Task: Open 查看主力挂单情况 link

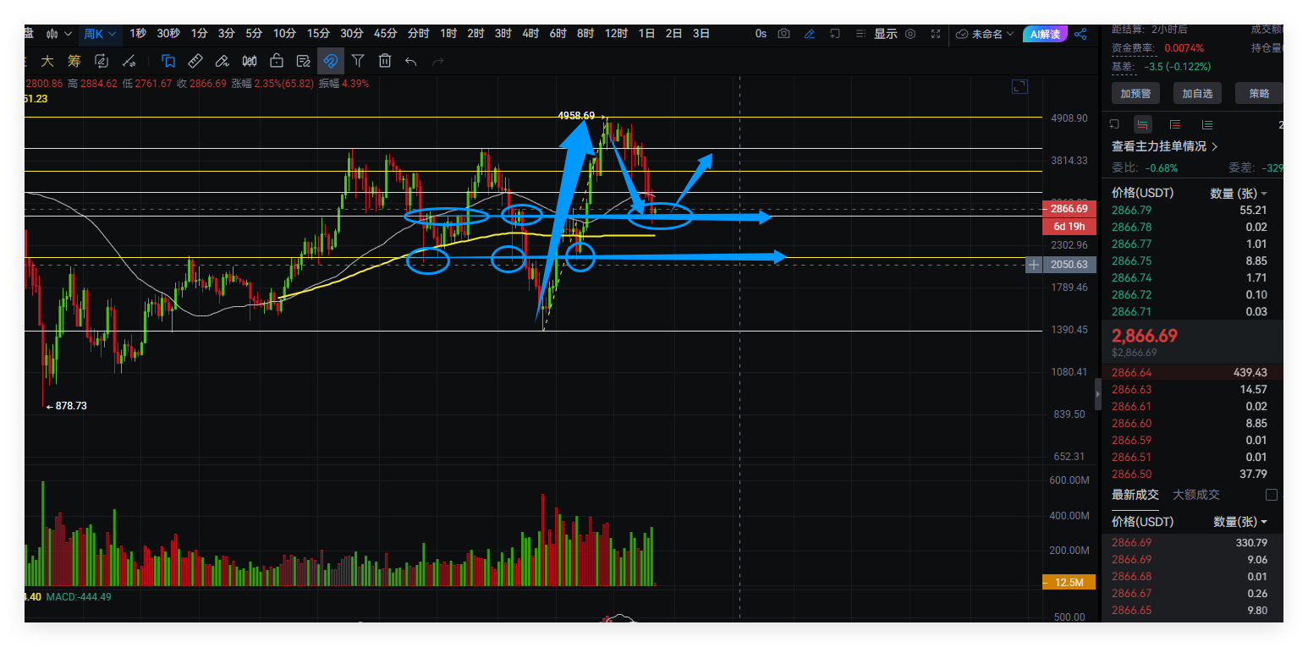Action: click(1164, 146)
